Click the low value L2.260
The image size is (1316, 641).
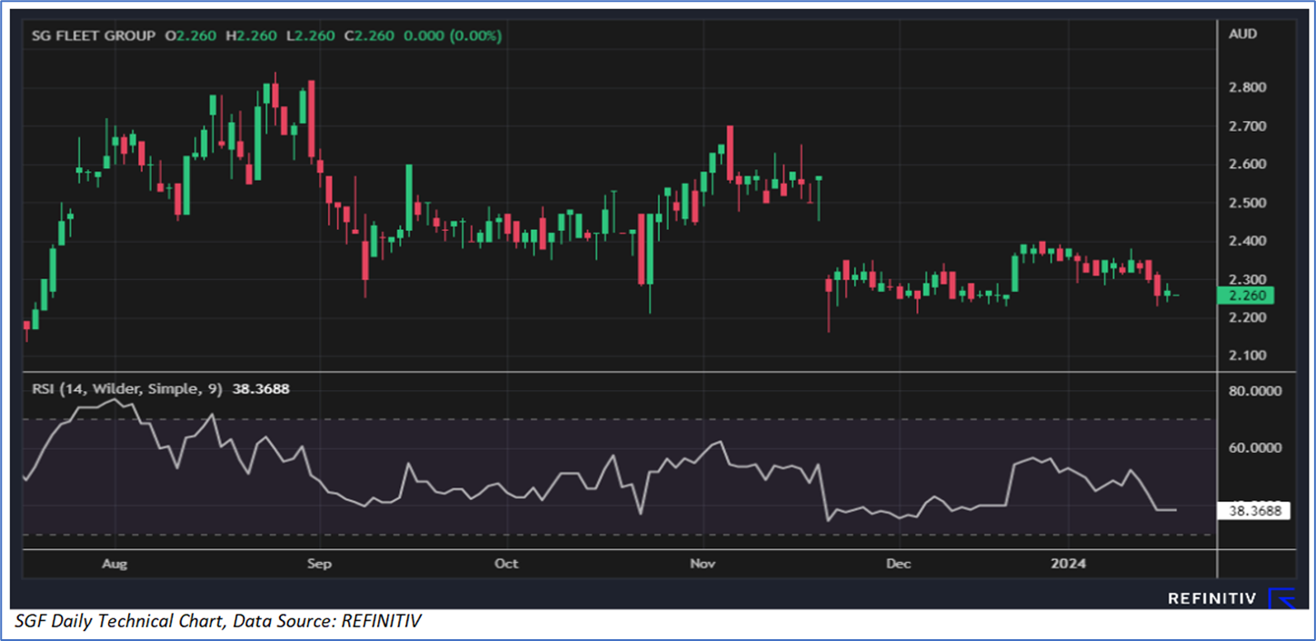click(311, 35)
